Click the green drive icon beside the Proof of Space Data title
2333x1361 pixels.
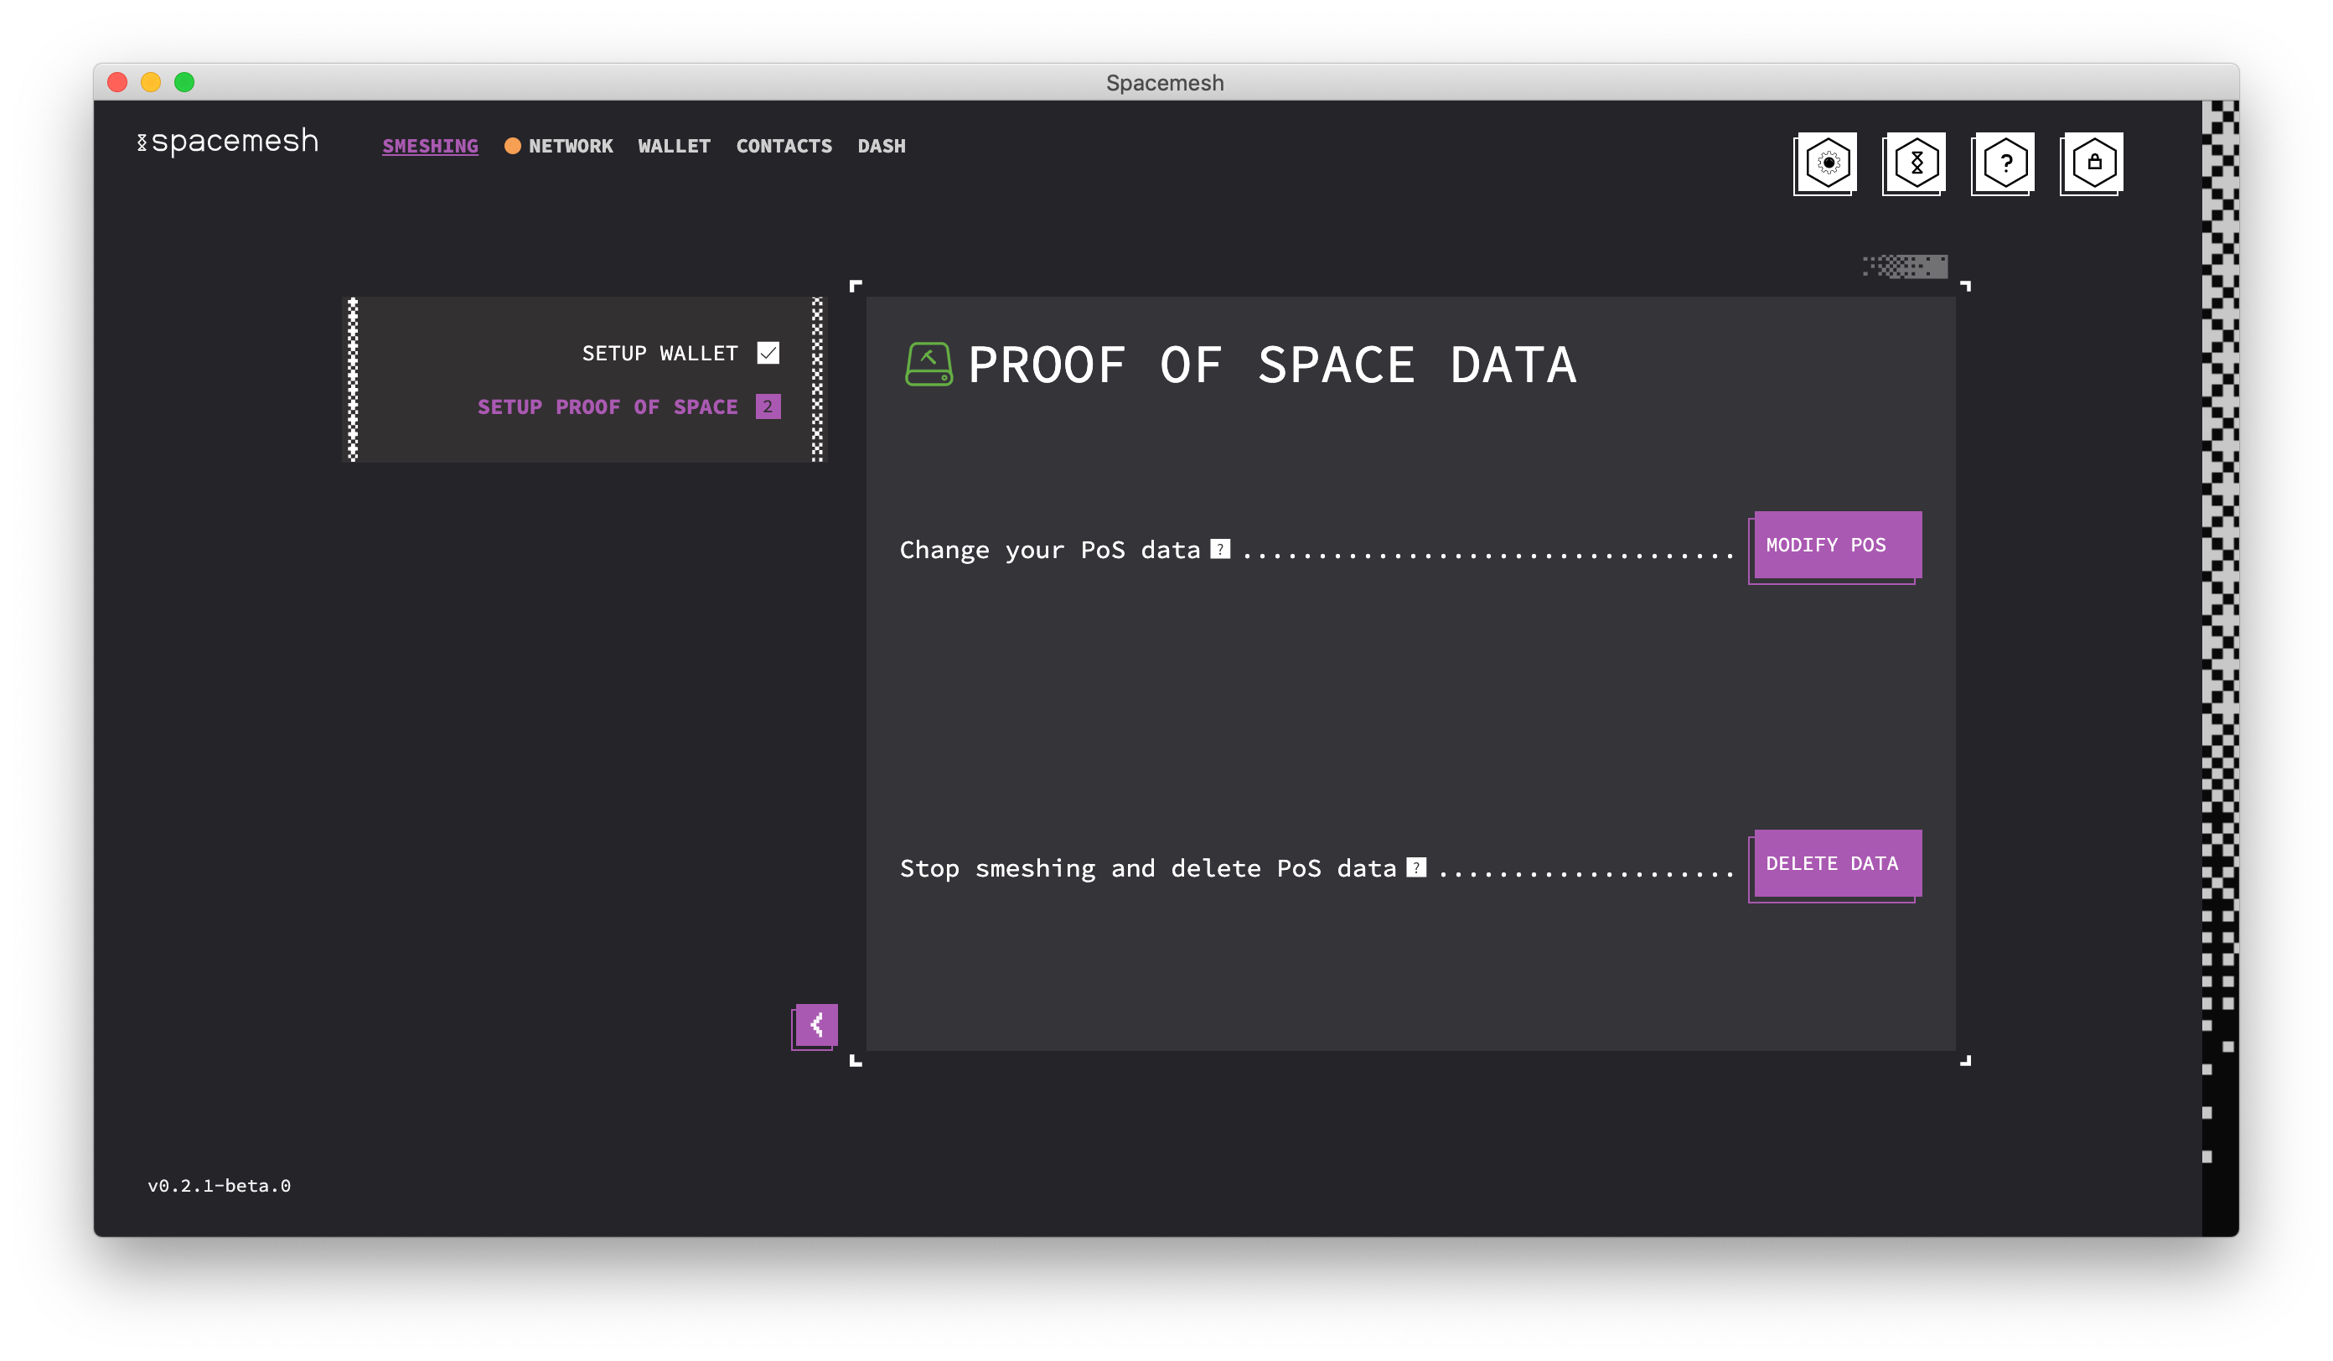[929, 365]
